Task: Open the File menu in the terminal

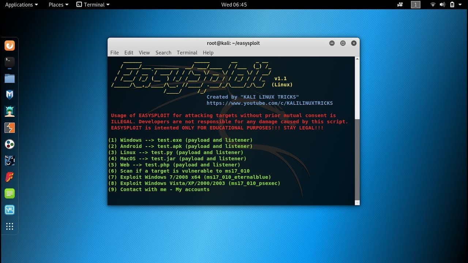Action: [x=114, y=53]
